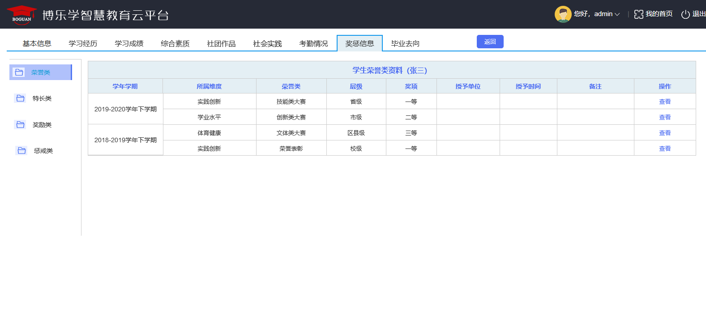Viewport: 706px width, 335px height.
Task: Select 特长类 in the sidebar
Action: (x=42, y=98)
